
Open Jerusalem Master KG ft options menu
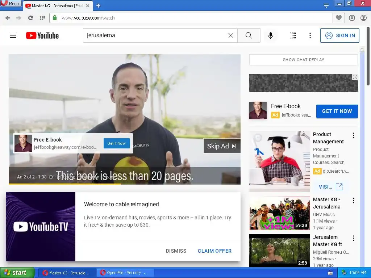[354, 238]
